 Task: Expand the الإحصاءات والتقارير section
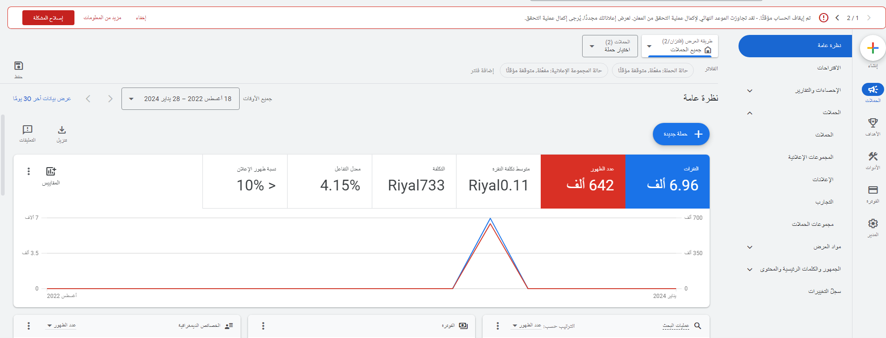[x=750, y=90]
